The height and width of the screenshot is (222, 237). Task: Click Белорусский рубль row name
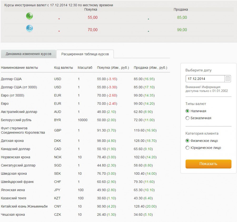16,120
